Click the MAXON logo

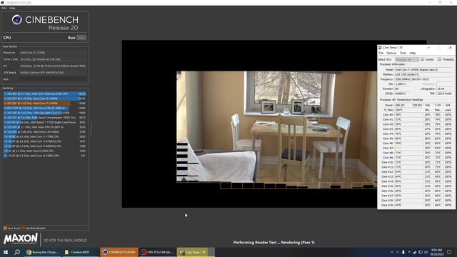coord(21,239)
